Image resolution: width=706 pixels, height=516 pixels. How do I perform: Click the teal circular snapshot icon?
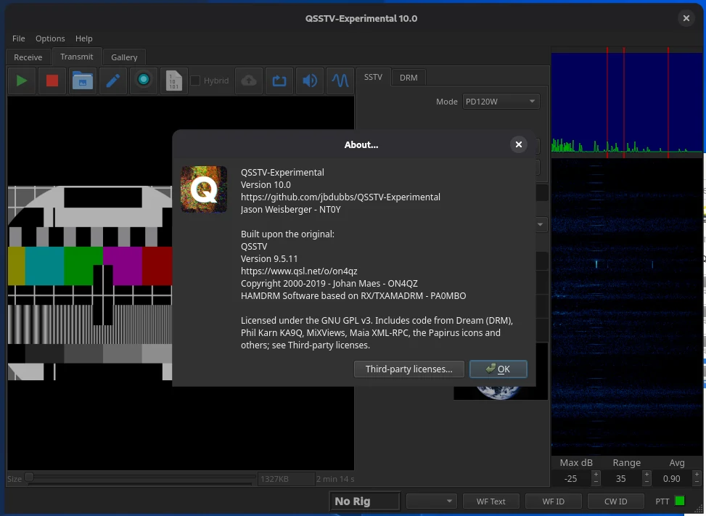tap(144, 81)
